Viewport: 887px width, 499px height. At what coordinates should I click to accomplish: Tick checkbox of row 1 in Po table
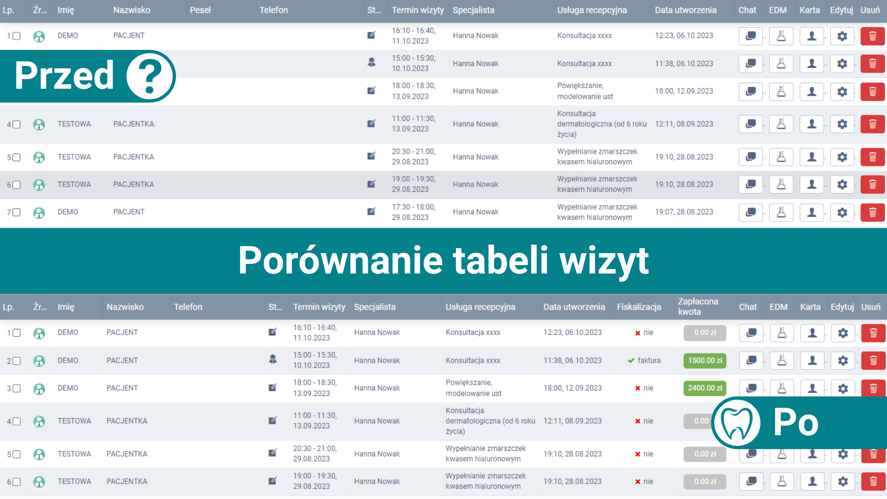click(17, 333)
